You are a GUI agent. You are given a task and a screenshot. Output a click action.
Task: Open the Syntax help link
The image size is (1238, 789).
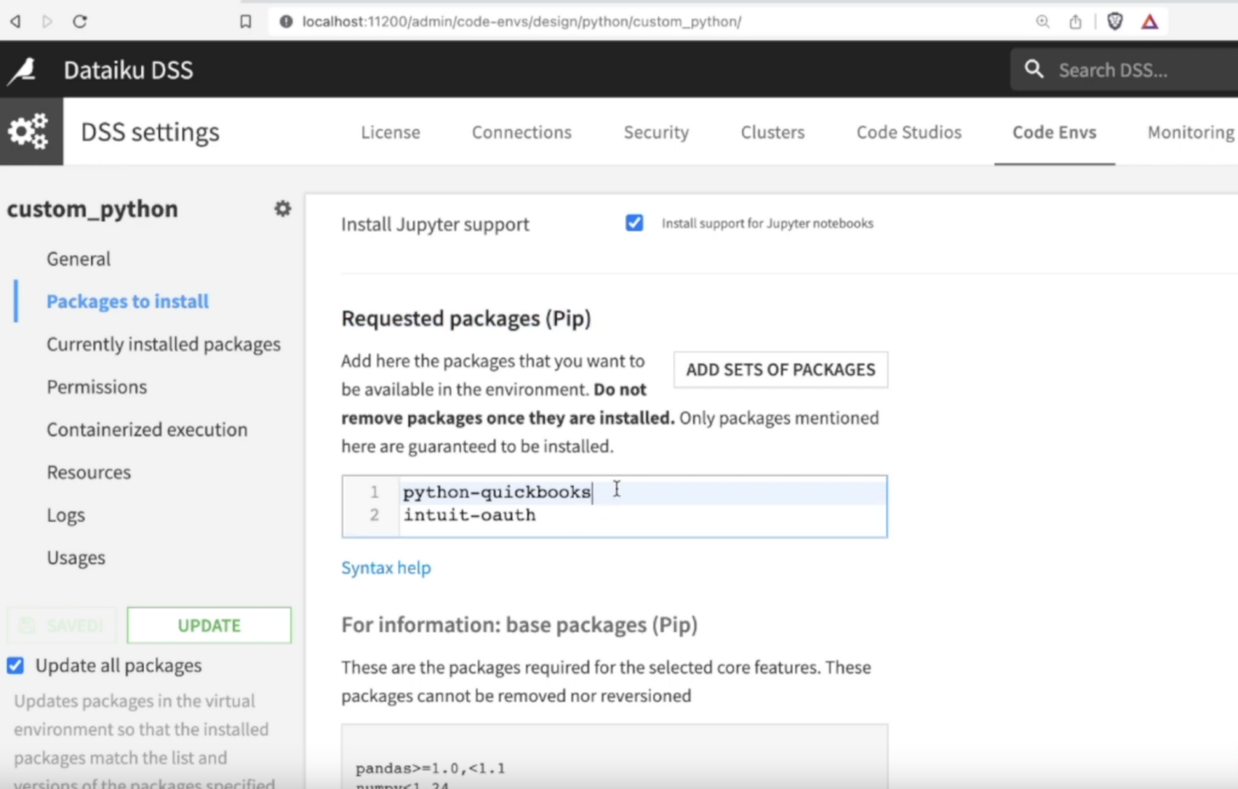point(386,568)
